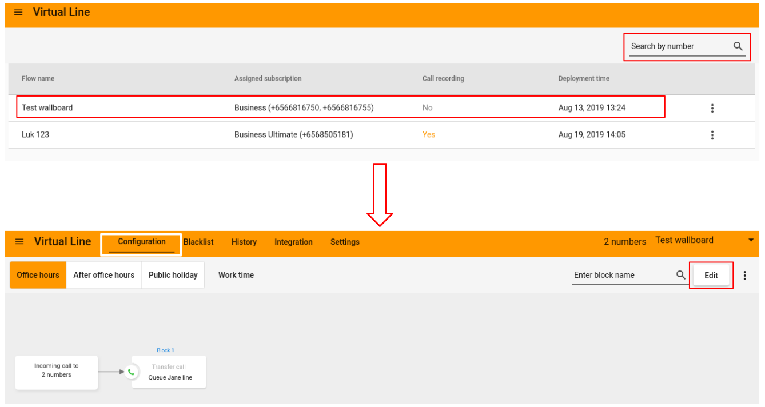Open the hamburger menu beside the Configuration tab
This screenshot has height=407, width=765.
pos(19,242)
